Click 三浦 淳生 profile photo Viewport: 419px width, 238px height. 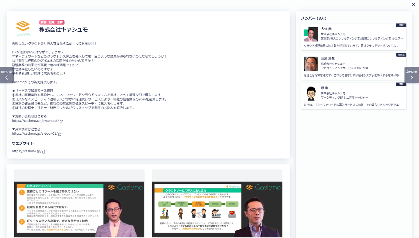pos(311,64)
